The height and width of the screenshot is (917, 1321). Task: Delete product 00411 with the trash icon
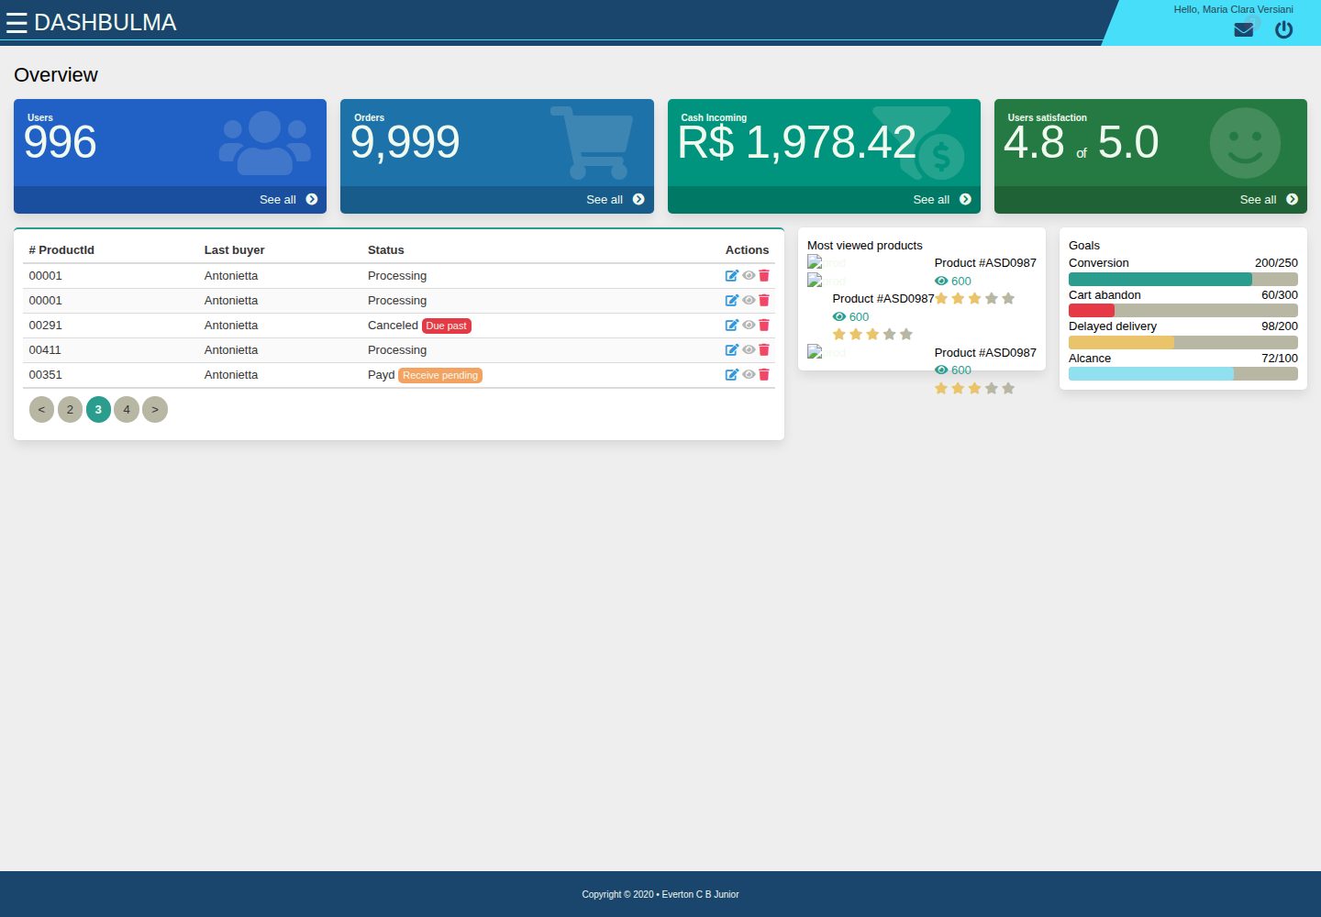[x=764, y=350]
